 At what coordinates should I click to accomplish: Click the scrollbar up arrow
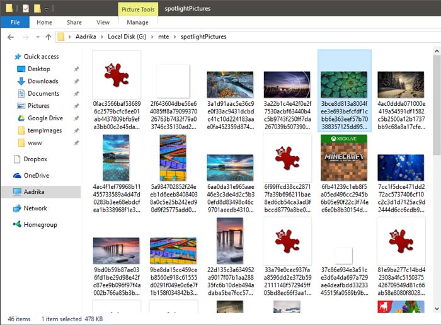tap(437, 51)
